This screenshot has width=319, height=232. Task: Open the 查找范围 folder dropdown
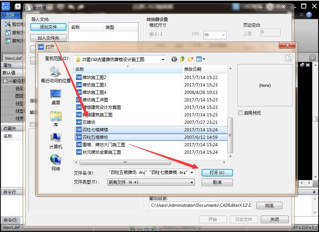click(162, 59)
